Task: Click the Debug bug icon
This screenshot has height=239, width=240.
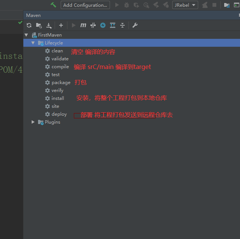Action: click(127, 5)
